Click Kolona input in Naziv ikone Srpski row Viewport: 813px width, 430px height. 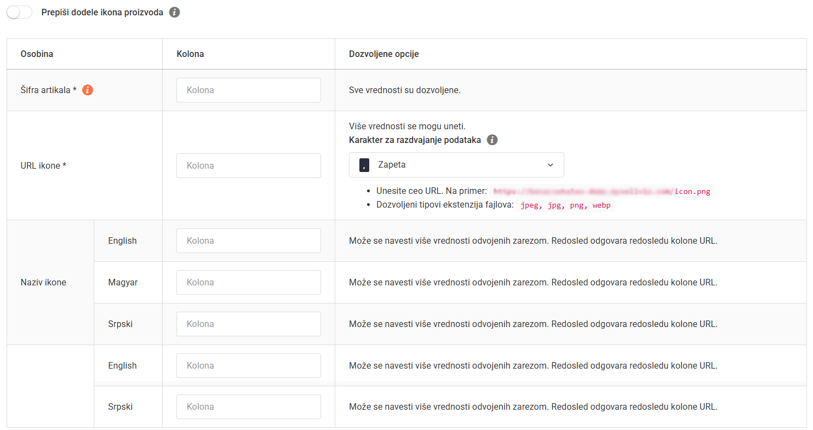pyautogui.click(x=249, y=324)
